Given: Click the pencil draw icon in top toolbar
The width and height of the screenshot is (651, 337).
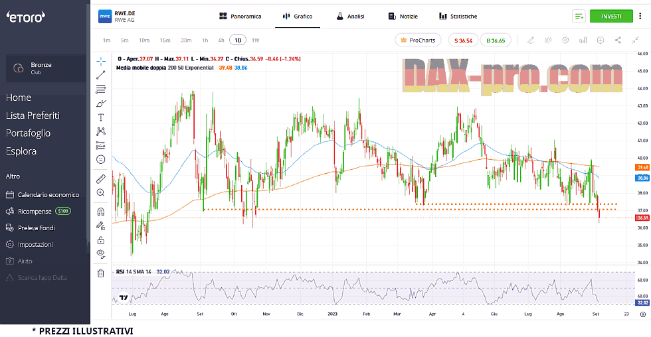Looking at the screenshot, I should click(531, 40).
